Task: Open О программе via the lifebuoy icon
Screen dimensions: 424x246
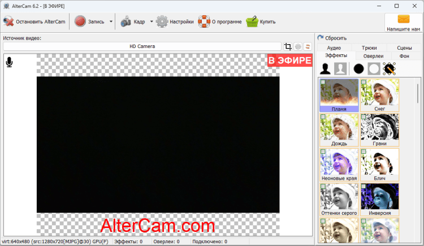Action: click(204, 21)
